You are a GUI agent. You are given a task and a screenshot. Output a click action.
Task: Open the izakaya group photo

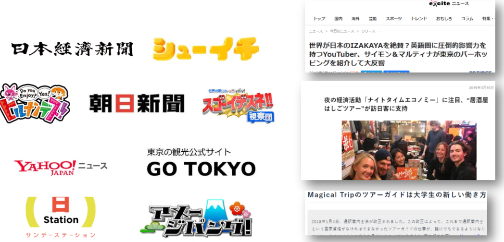click(x=409, y=150)
